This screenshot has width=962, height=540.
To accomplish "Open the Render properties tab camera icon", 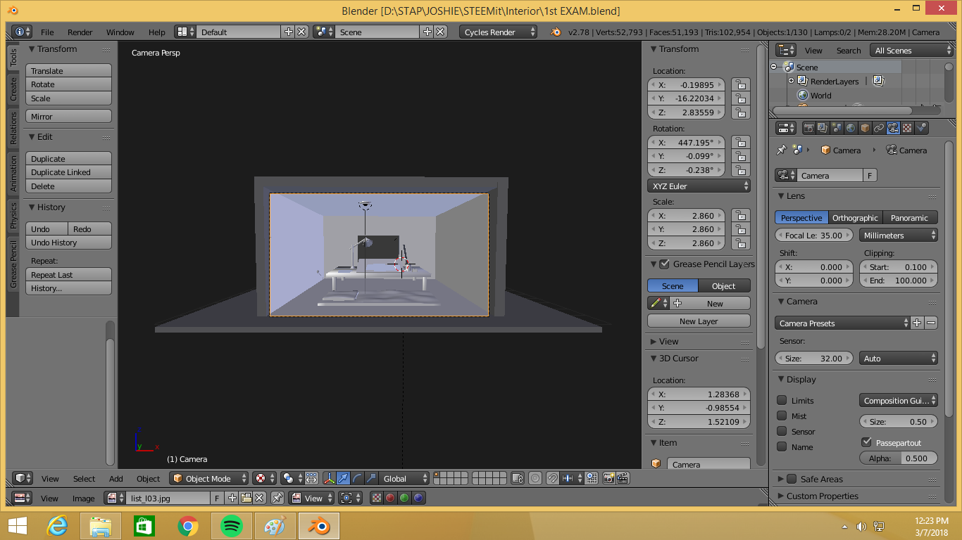I will (808, 128).
